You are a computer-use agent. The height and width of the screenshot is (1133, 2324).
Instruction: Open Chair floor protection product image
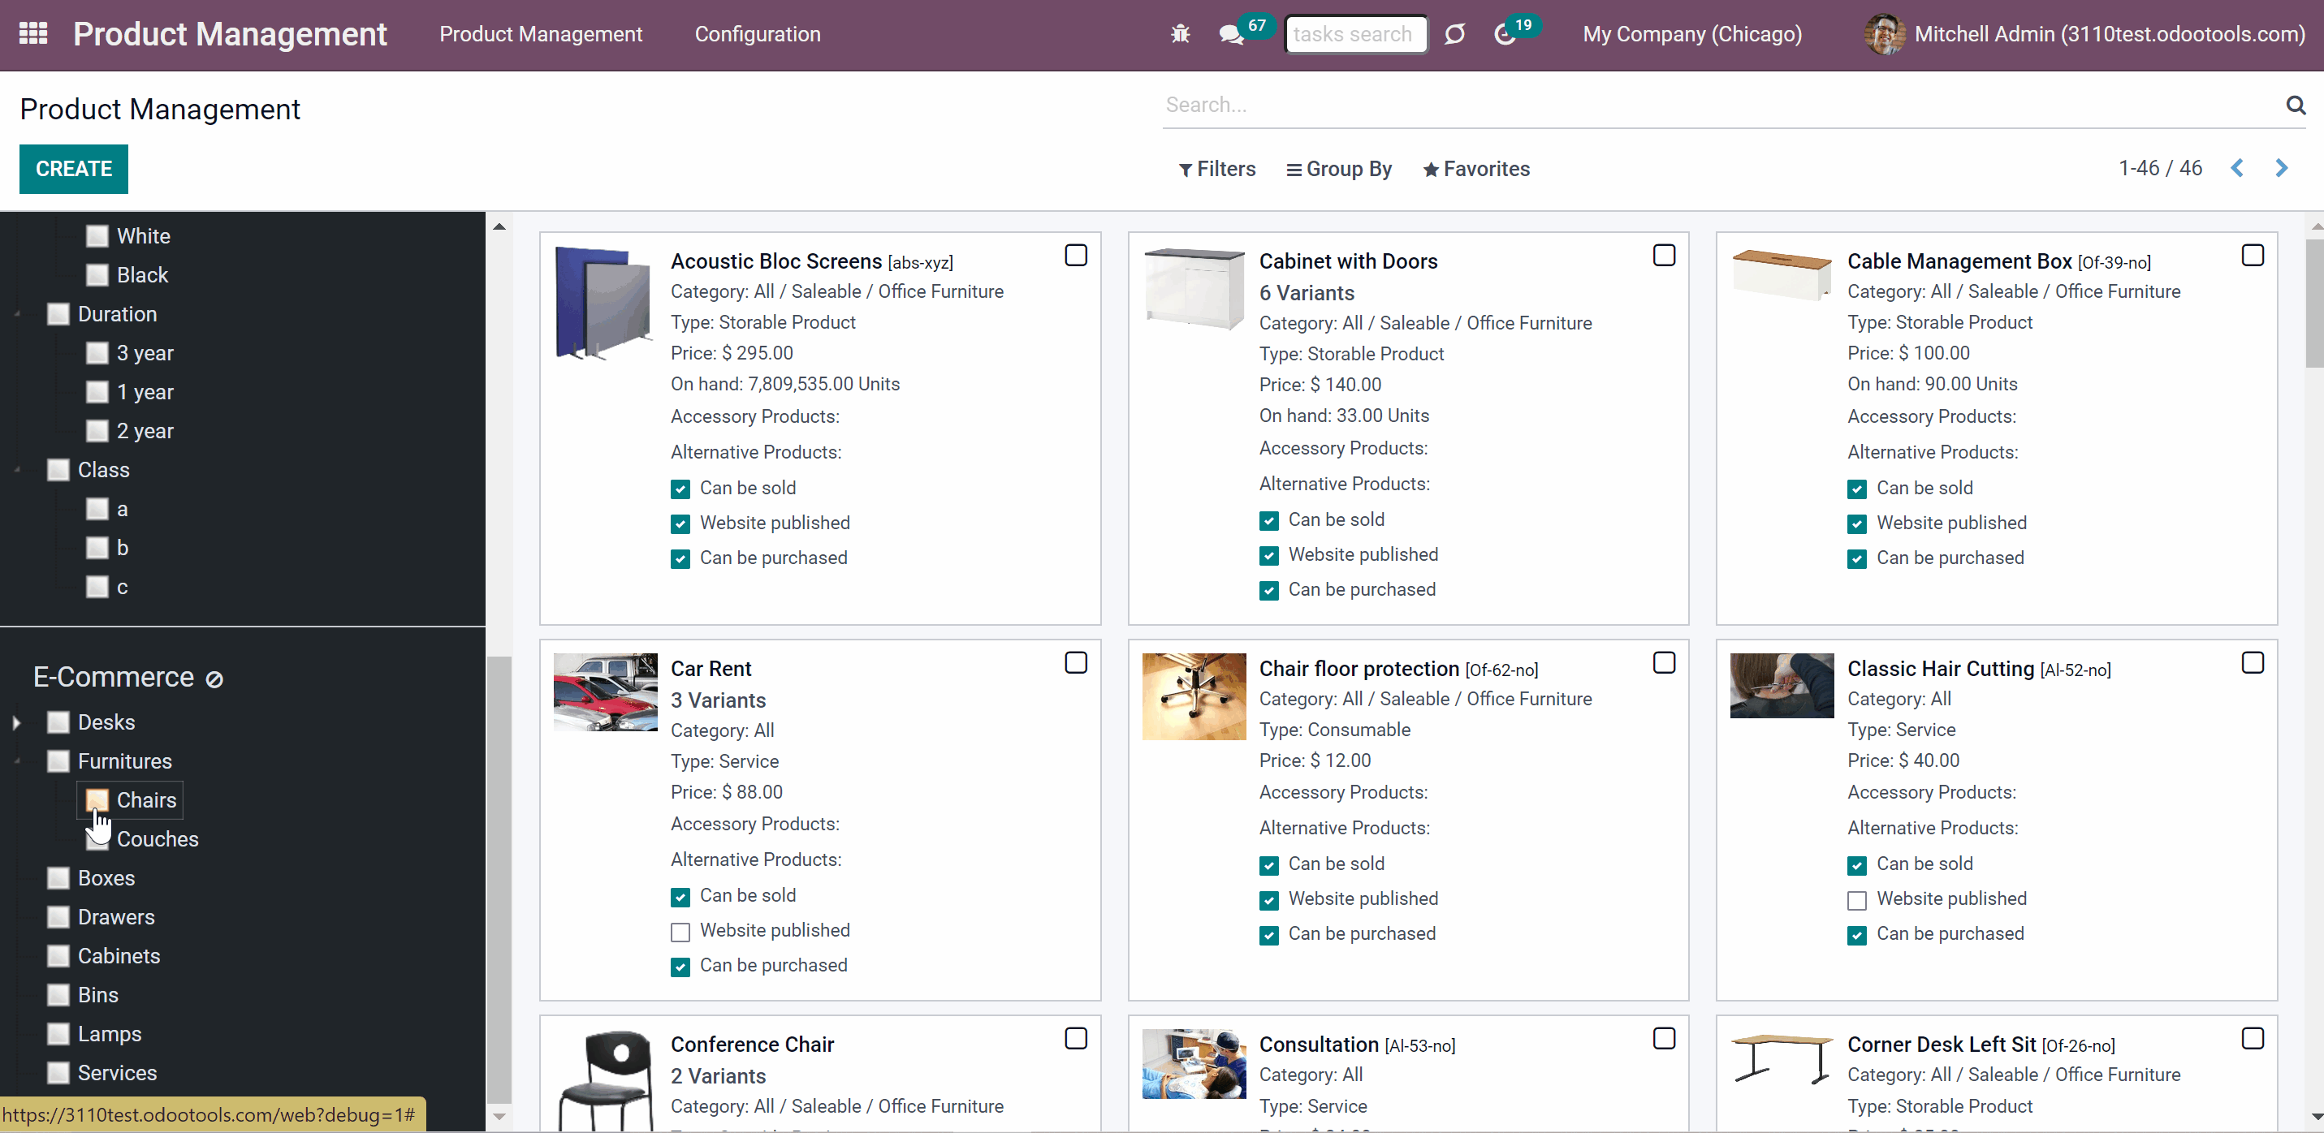click(1194, 696)
